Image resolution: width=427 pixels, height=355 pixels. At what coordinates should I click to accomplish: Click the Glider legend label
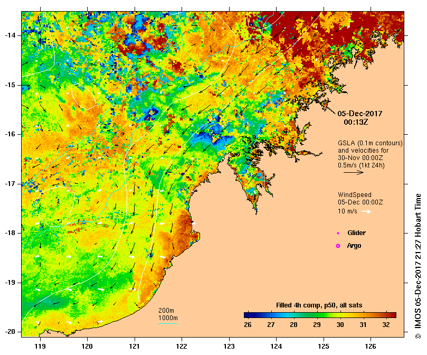point(356,233)
